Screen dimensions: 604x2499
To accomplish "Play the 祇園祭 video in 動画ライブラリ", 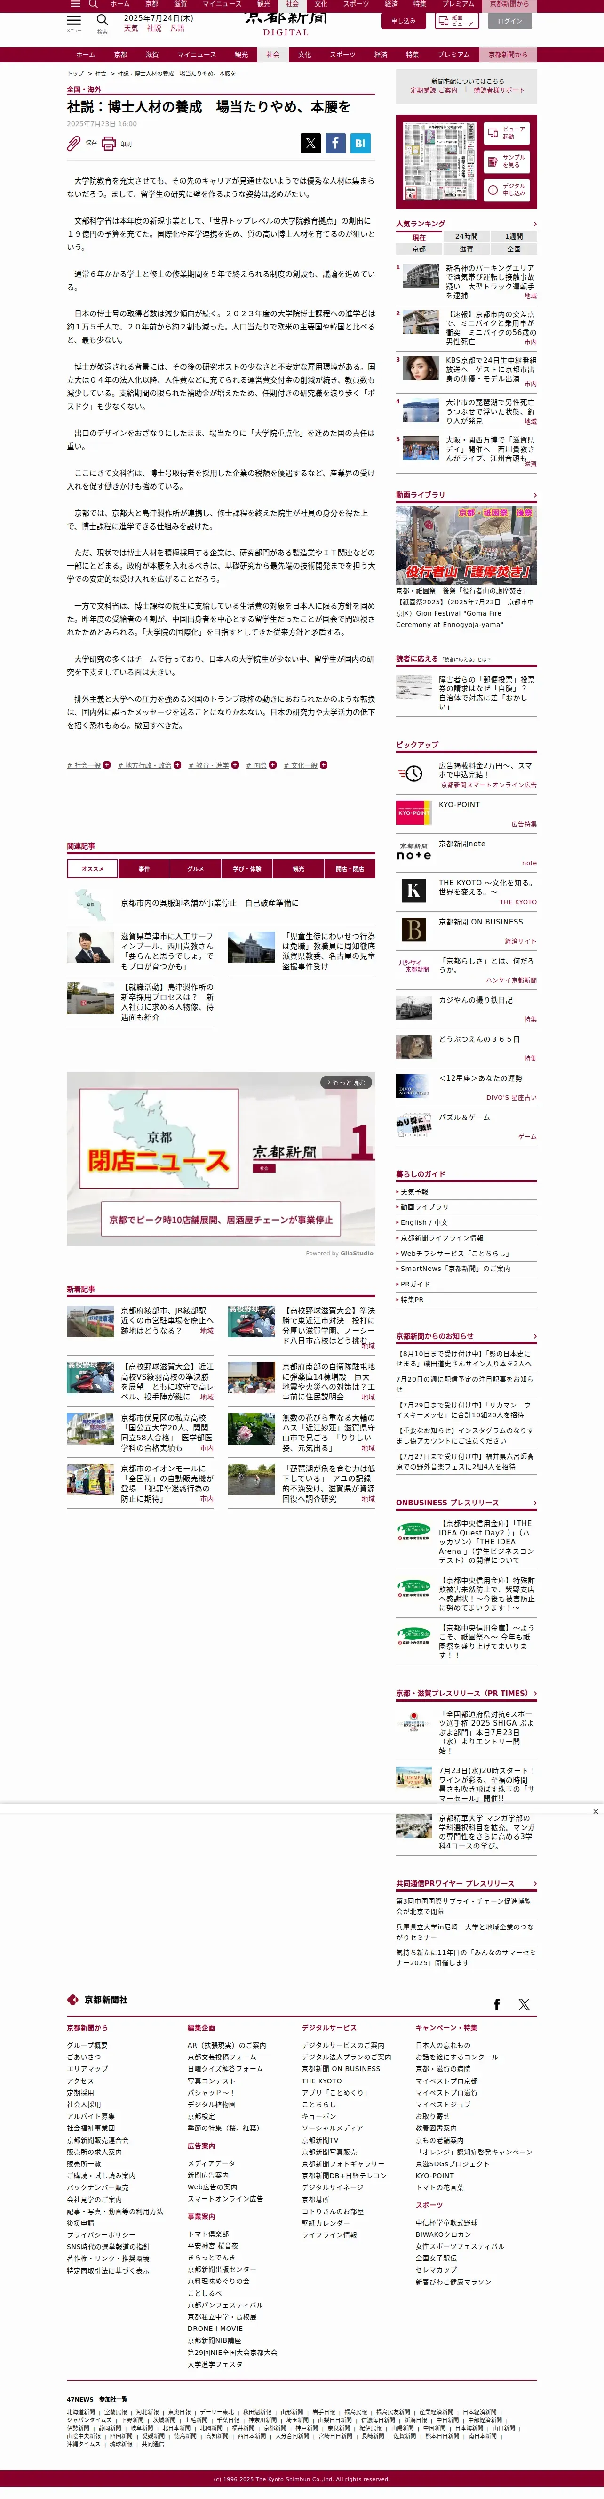I will click(x=466, y=544).
